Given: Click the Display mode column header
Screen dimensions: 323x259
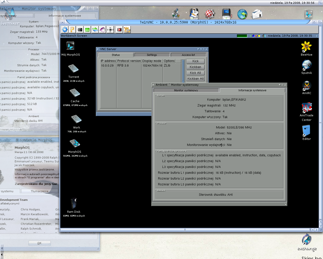Looking at the screenshot, I should point(152,61).
